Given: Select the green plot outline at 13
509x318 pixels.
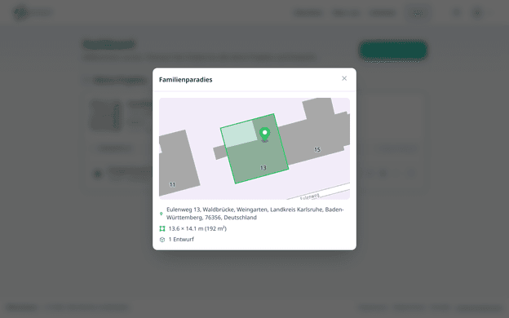Looking at the screenshot, I should click(x=254, y=148).
